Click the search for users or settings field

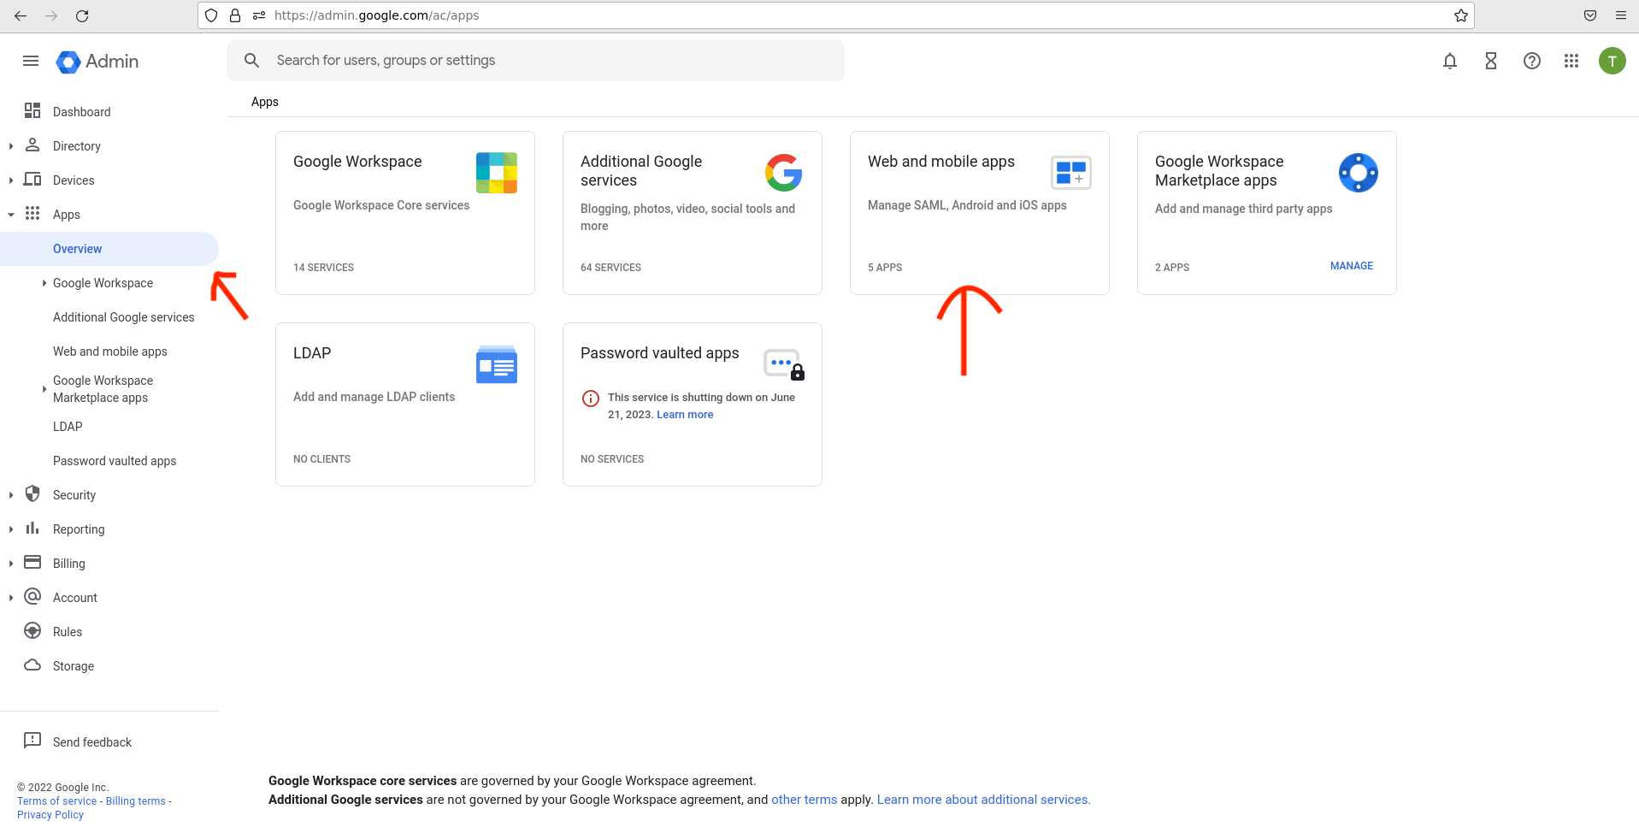[536, 61]
